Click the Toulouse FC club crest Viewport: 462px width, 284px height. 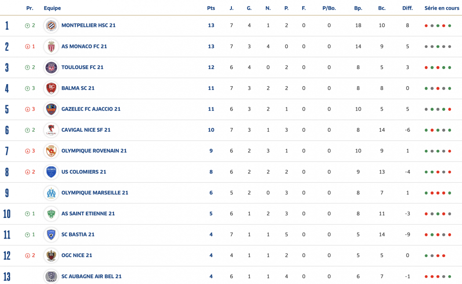pyautogui.click(x=51, y=67)
